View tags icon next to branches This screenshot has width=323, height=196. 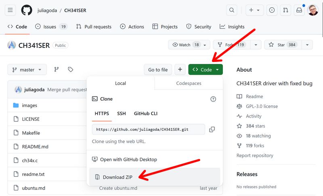point(70,70)
